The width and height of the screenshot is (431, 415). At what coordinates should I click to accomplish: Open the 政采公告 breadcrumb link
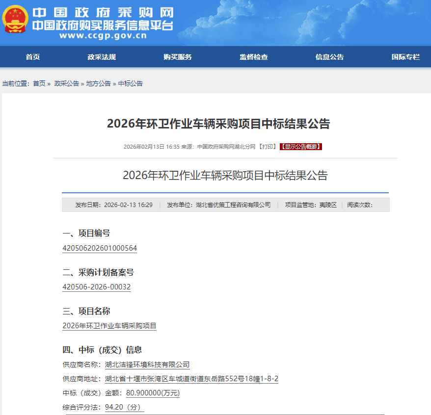click(66, 83)
